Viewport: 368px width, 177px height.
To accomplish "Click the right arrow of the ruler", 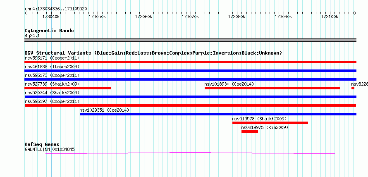I will [x=355, y=13].
